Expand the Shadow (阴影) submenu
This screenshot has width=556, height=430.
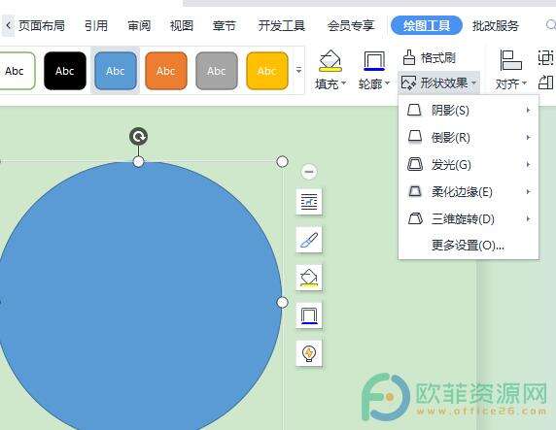(469, 111)
